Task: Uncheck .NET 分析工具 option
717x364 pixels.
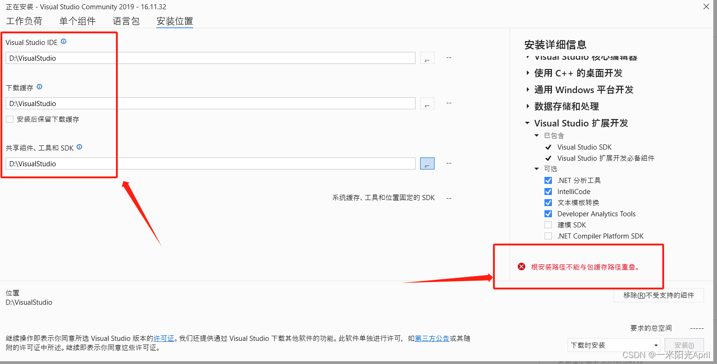Action: (x=548, y=180)
